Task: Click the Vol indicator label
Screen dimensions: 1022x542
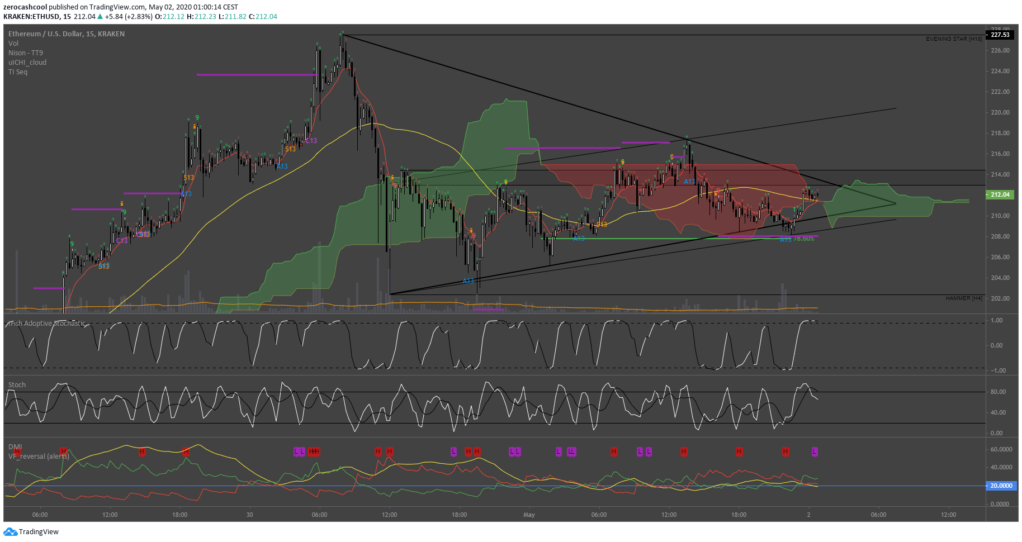Action: pos(13,44)
